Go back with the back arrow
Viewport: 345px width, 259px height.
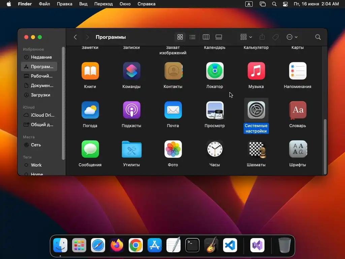75,37
